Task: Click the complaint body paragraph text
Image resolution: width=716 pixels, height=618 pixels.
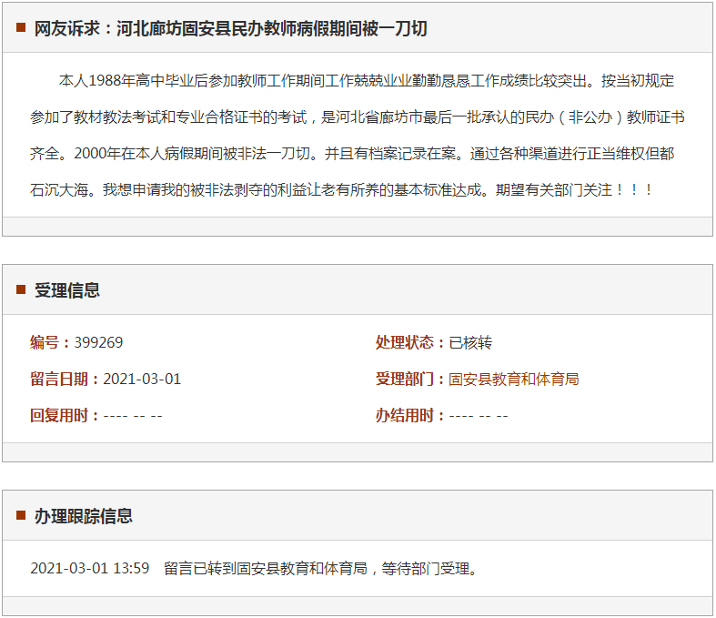Action: click(358, 137)
